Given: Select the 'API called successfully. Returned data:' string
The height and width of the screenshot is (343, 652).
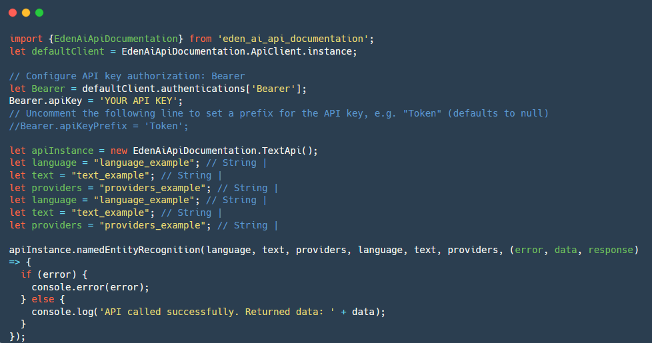Looking at the screenshot, I should [217, 312].
